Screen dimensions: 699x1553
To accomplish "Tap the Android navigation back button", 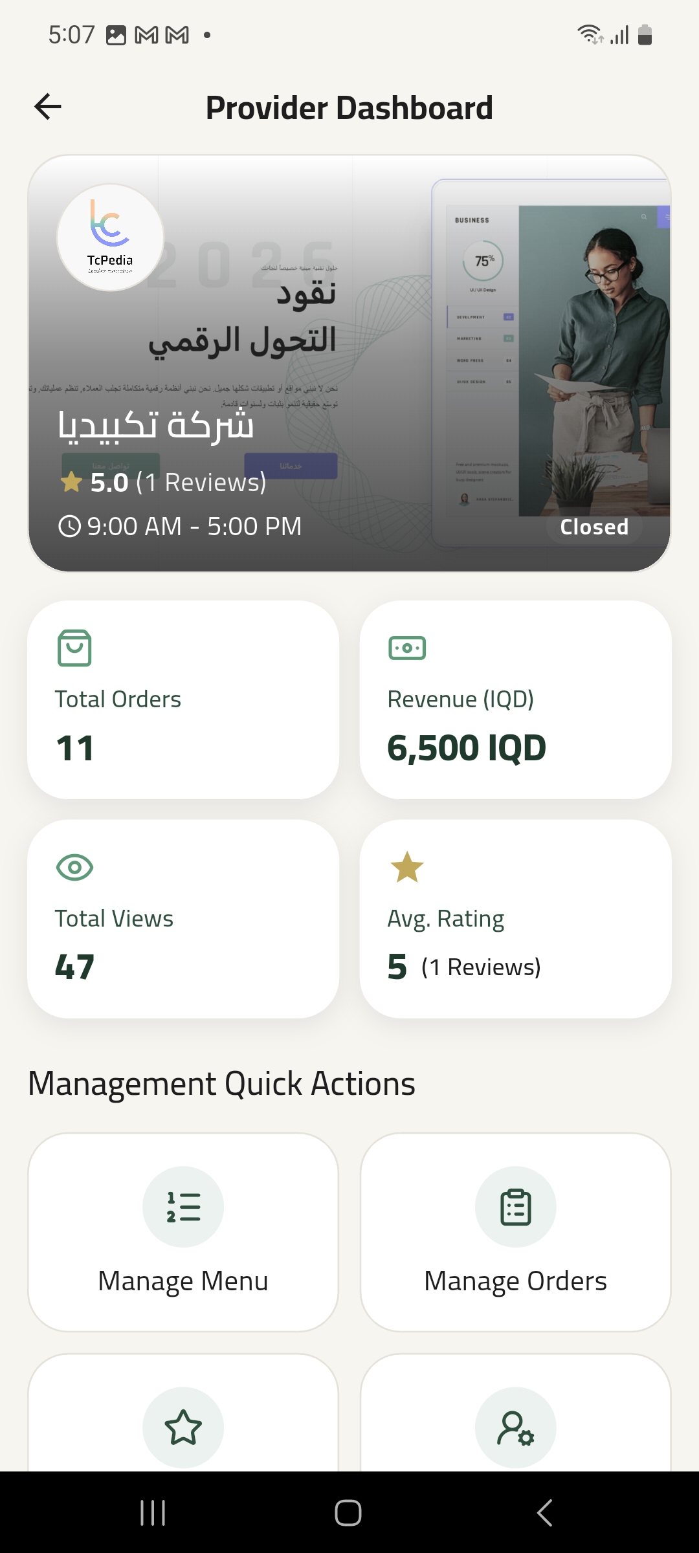I will pyautogui.click(x=545, y=1513).
